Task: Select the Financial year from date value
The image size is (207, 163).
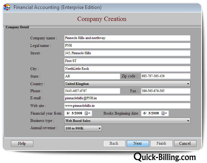Action: coord(75,113)
